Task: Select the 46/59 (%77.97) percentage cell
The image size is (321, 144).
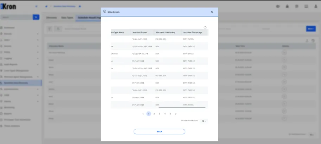Action: point(189,98)
